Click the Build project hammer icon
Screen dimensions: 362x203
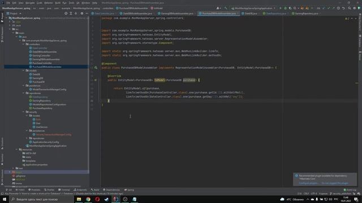click(226, 8)
